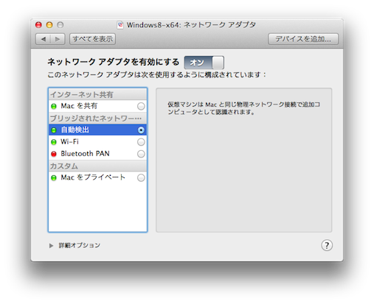Click the forward navigation arrow
The height and width of the screenshot is (304, 374).
tap(58, 39)
